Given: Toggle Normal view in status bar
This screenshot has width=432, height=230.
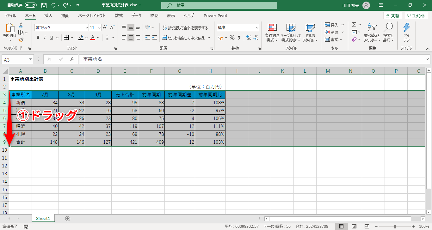Looking at the screenshot, I should pyautogui.click(x=342, y=227).
